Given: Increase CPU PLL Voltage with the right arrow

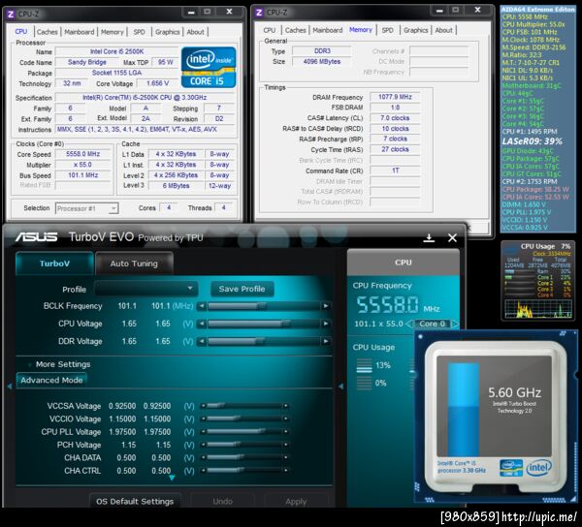Looking at the screenshot, I should (x=285, y=432).
